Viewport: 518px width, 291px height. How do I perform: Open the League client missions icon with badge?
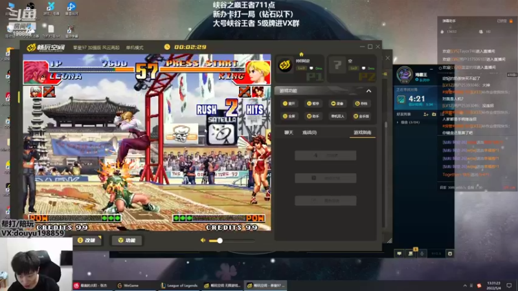pyautogui.click(x=411, y=253)
